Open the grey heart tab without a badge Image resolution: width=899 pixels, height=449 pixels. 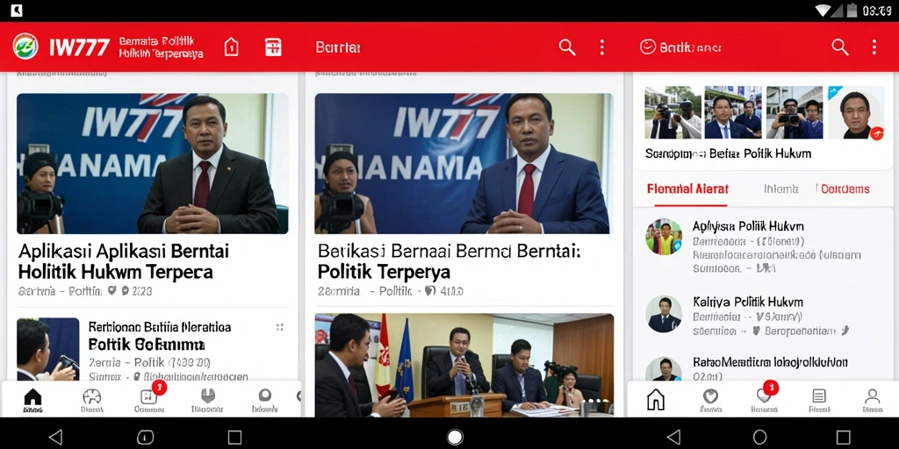710,400
